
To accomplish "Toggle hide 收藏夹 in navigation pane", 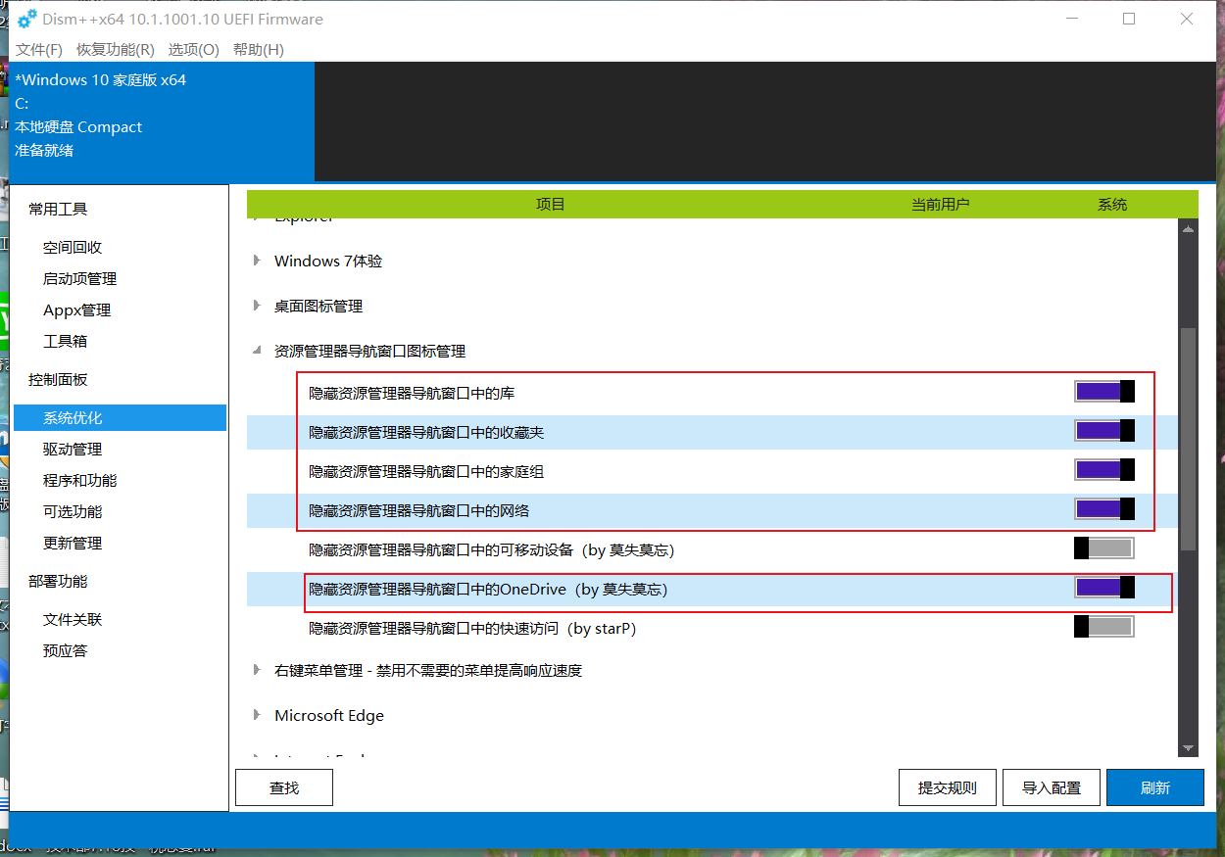I will click(1104, 431).
